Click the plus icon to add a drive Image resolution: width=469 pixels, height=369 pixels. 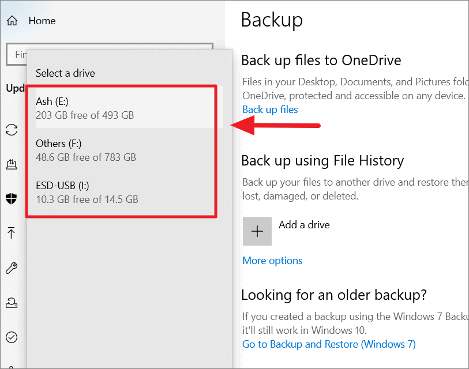(257, 231)
